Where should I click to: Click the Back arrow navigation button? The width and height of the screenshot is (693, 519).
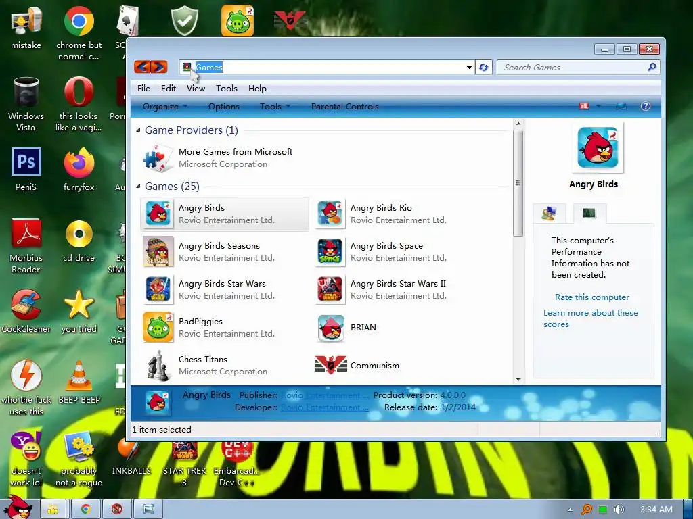(142, 67)
